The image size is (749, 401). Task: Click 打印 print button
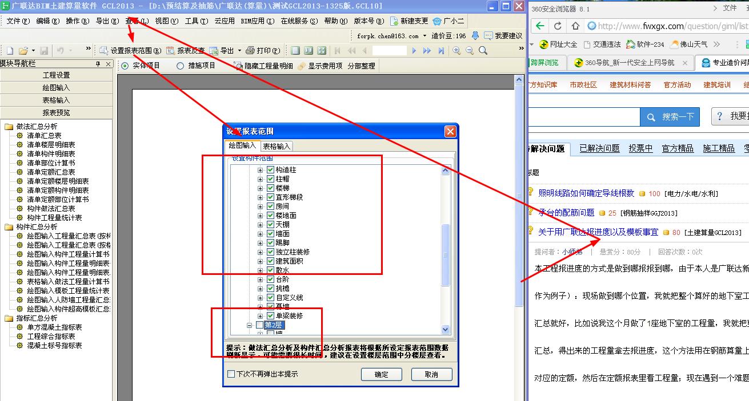(263, 51)
